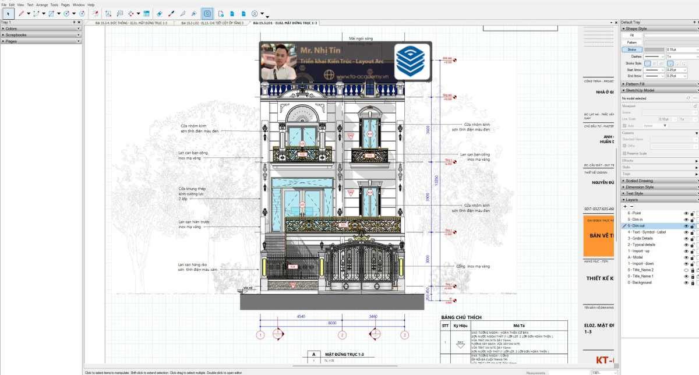Toggle the Stroke button
This screenshot has height=375, width=699.
(632, 49)
